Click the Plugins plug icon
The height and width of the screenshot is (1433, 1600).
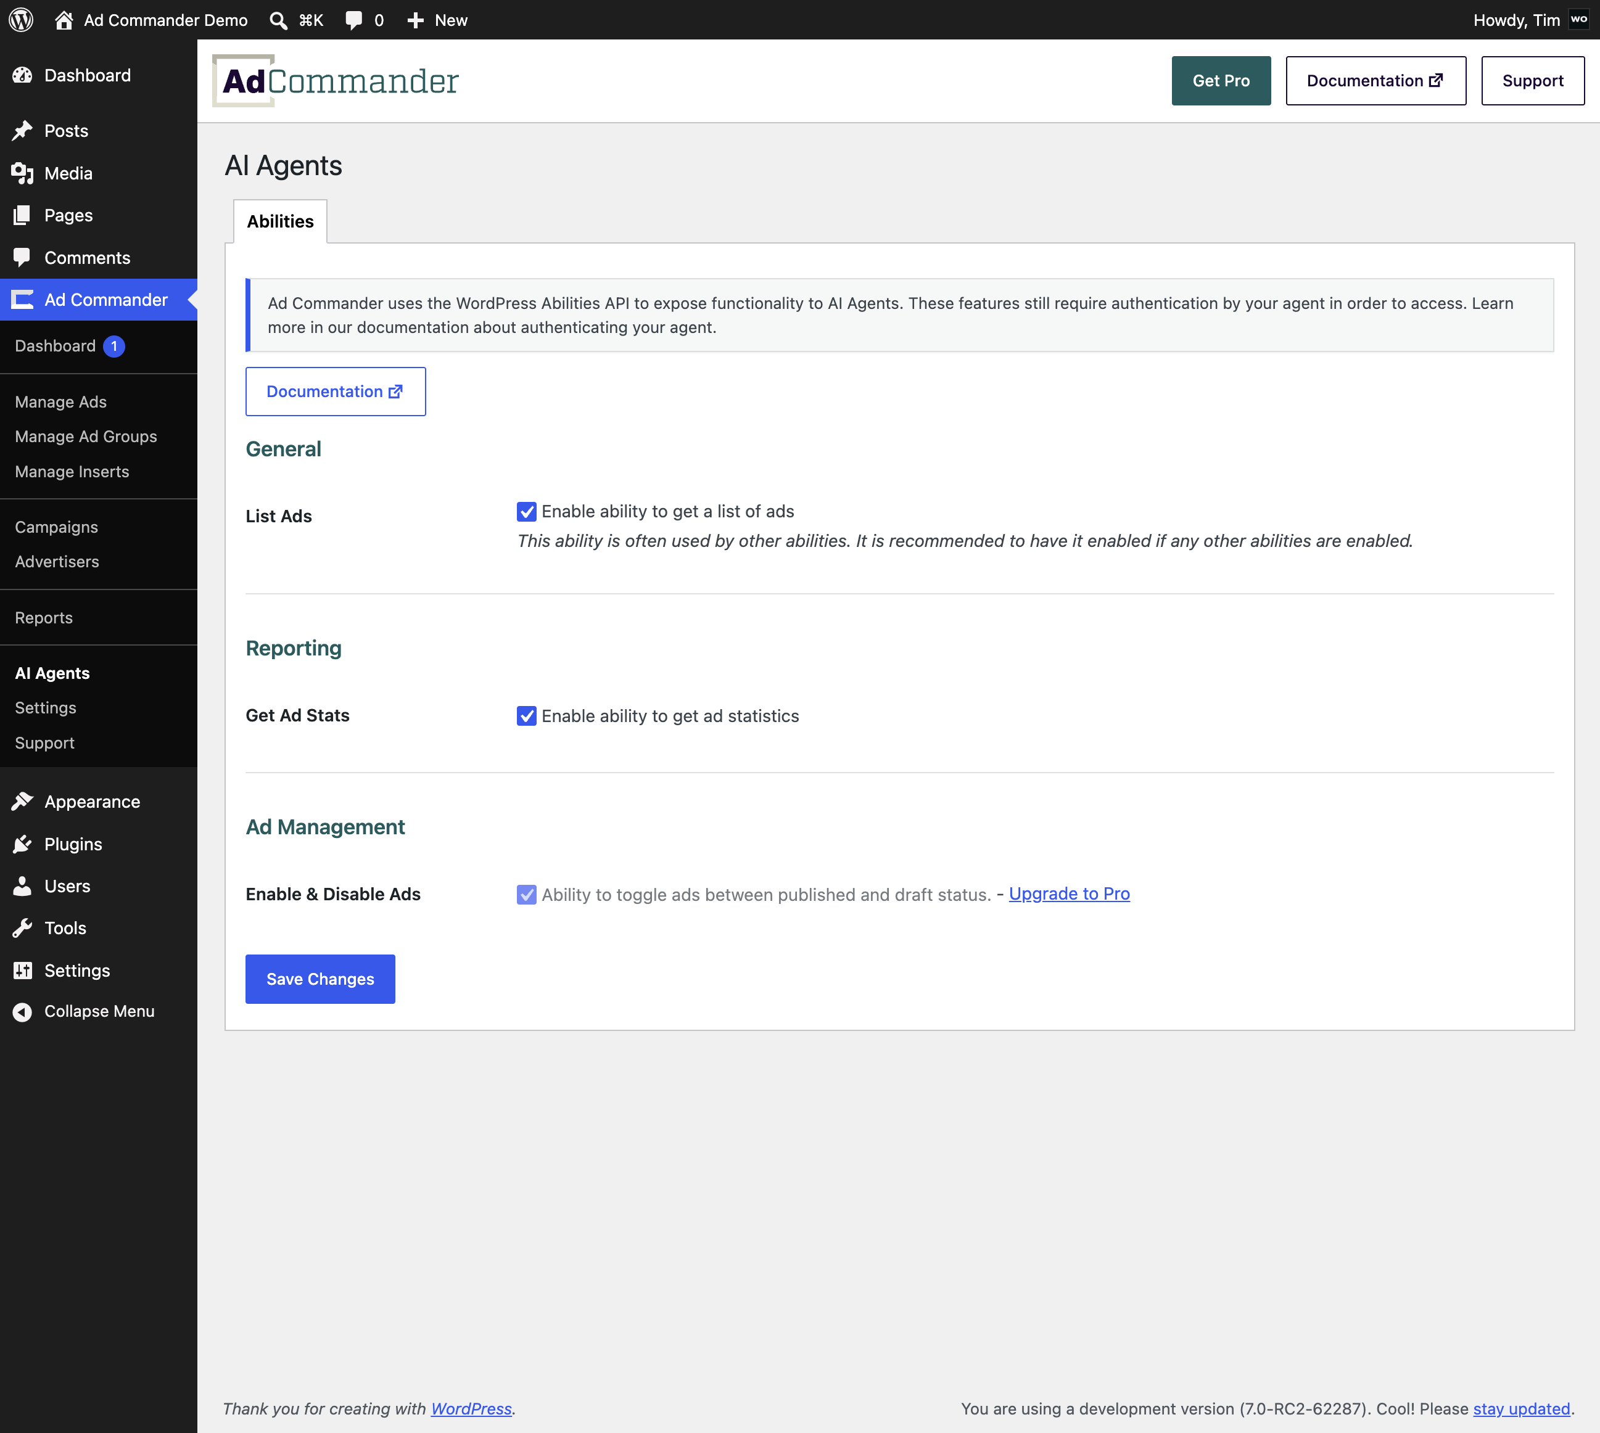(x=22, y=844)
